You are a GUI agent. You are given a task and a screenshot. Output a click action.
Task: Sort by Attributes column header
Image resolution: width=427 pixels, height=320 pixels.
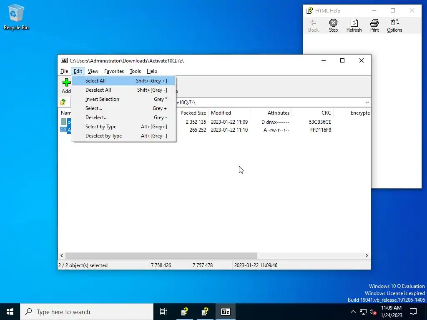[271, 113]
